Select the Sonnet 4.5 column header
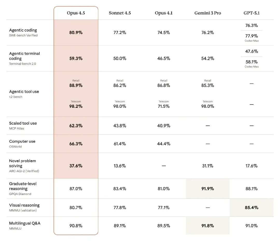Image resolution: width=280 pixels, height=241 pixels. point(120,13)
